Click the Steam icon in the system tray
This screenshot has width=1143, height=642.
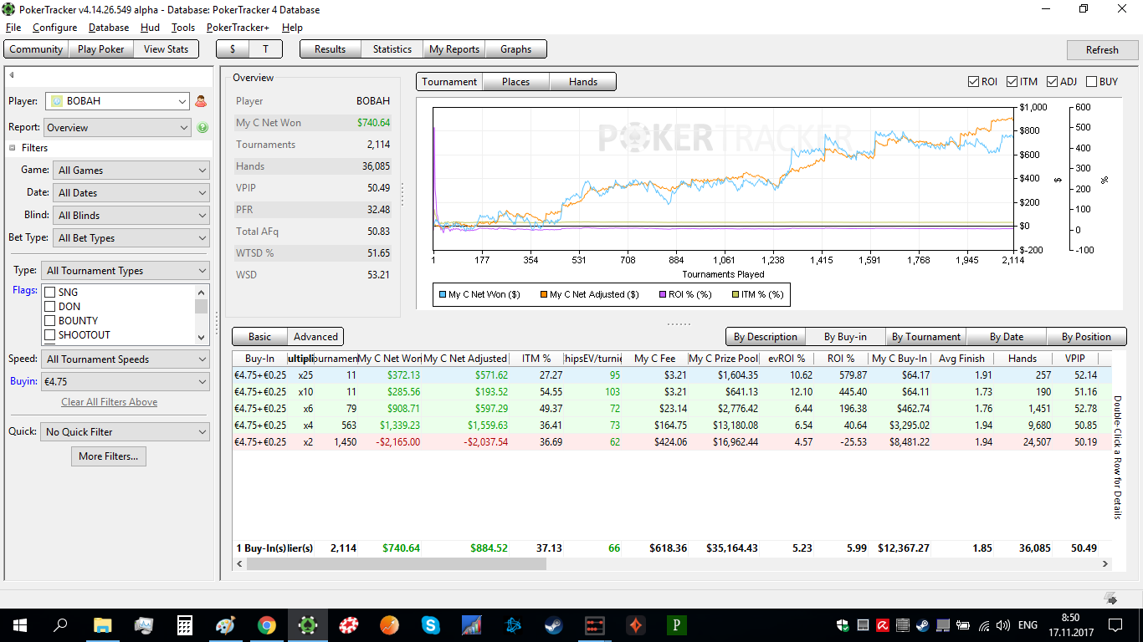pyautogui.click(x=922, y=625)
